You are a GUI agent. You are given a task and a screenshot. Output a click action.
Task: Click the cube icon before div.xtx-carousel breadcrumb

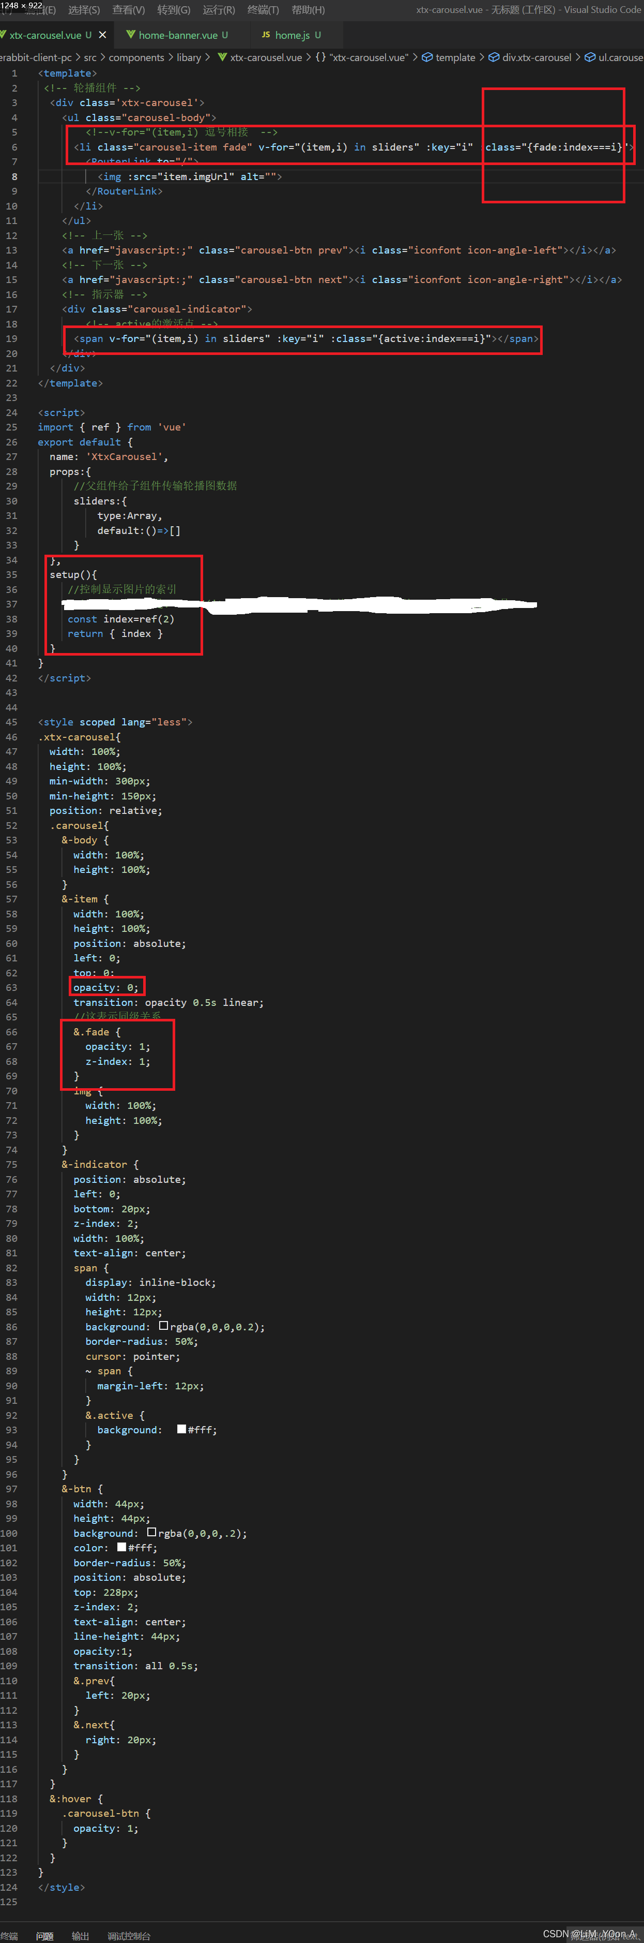[x=494, y=57]
